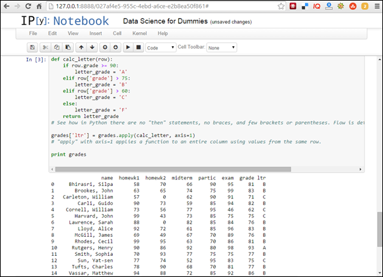Open the Chrome hamburger menu
Screen dimensions: 383x277
(x=377, y=7)
